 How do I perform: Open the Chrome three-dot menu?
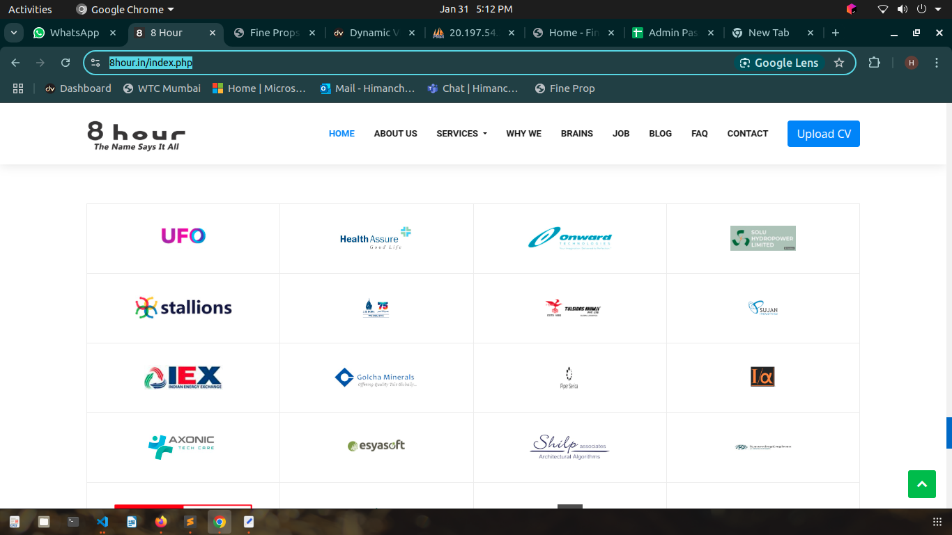point(936,63)
